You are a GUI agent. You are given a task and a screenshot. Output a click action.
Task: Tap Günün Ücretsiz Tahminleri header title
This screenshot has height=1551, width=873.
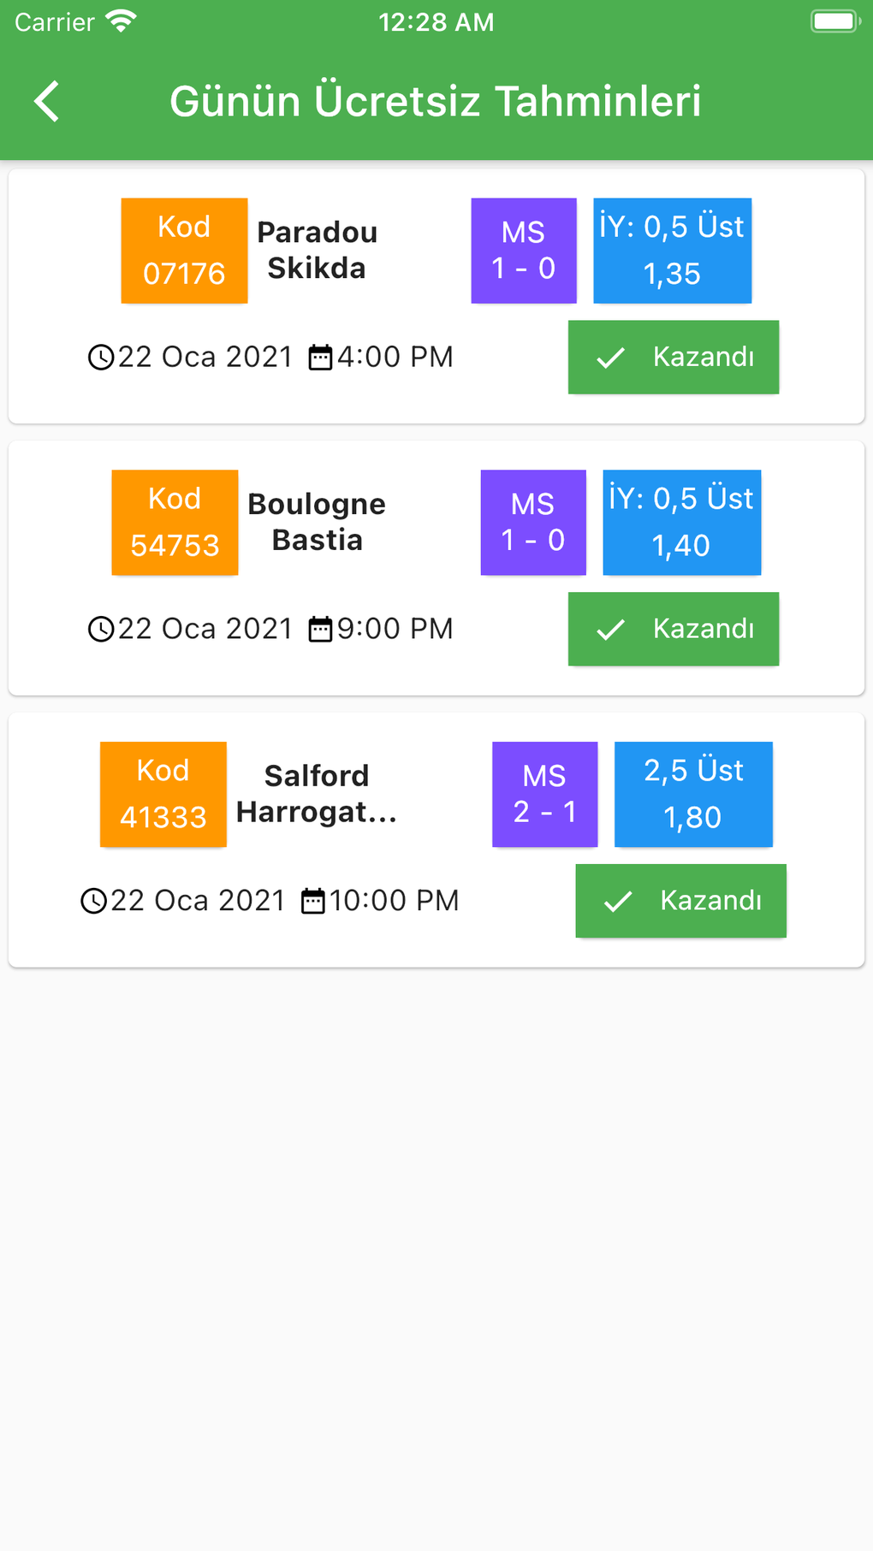pyautogui.click(x=435, y=102)
